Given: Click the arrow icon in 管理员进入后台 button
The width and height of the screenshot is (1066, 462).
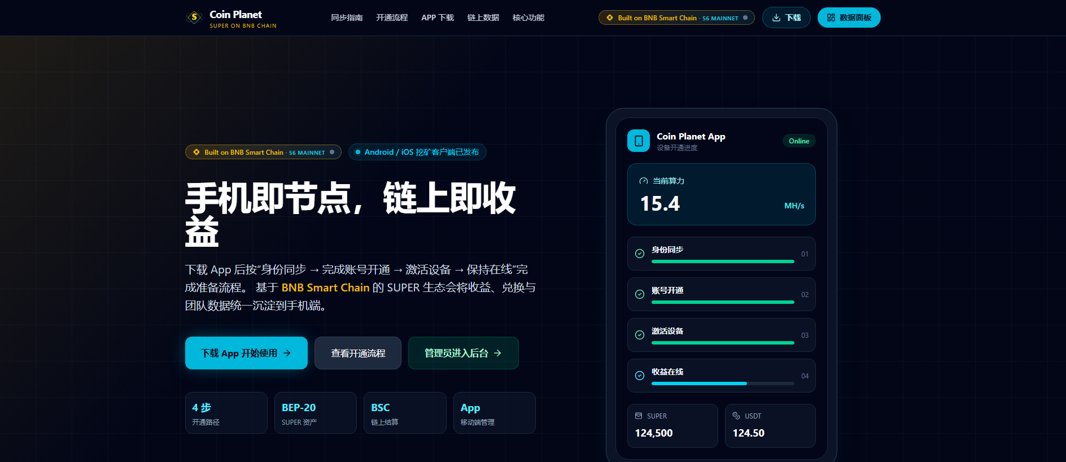Looking at the screenshot, I should (497, 353).
